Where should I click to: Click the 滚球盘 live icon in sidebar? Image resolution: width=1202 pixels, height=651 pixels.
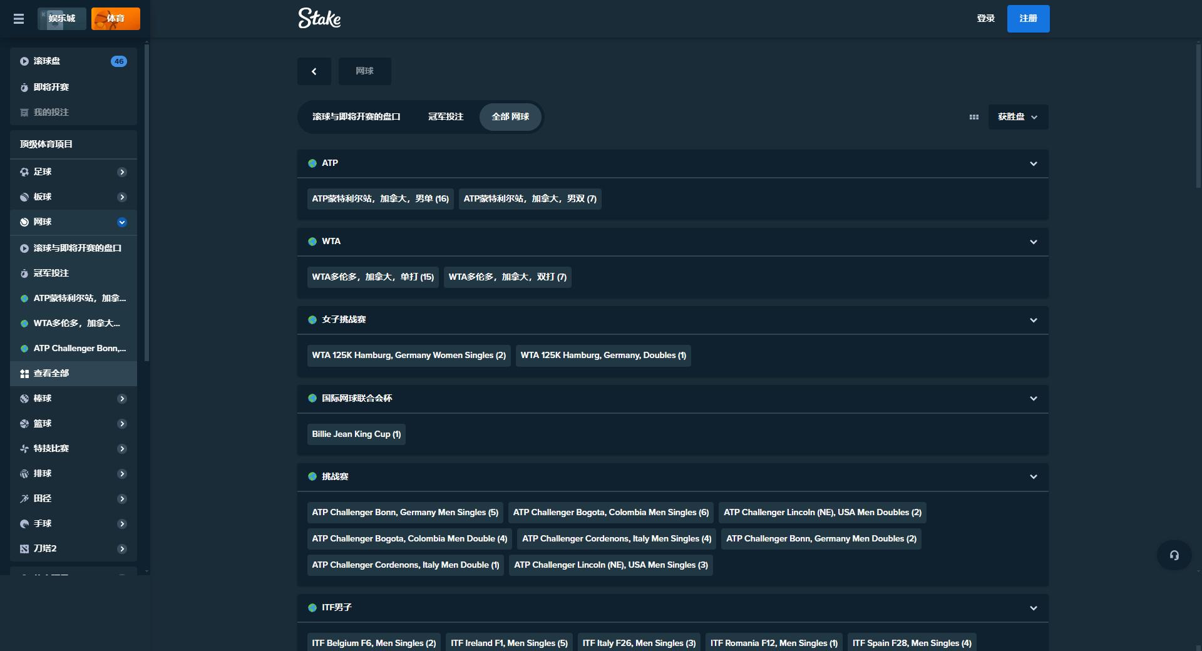[24, 61]
